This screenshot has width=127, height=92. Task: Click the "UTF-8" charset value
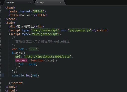click(x=38, y=11)
